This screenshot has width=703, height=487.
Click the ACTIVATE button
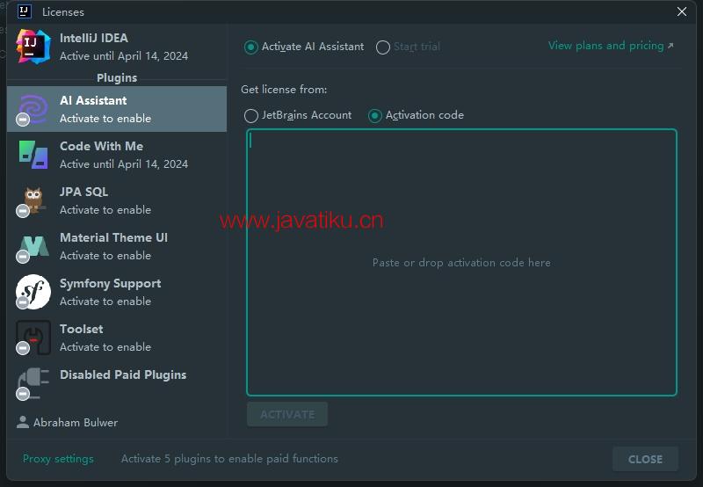tap(287, 414)
